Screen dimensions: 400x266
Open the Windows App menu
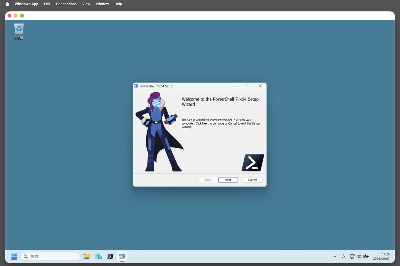pos(26,4)
